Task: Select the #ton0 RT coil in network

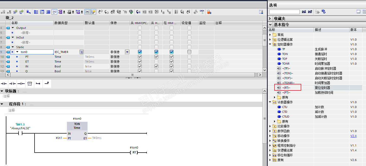Action: 134,153
